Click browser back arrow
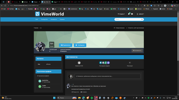Screen dimensions: 179x100 click(x=2, y=6)
